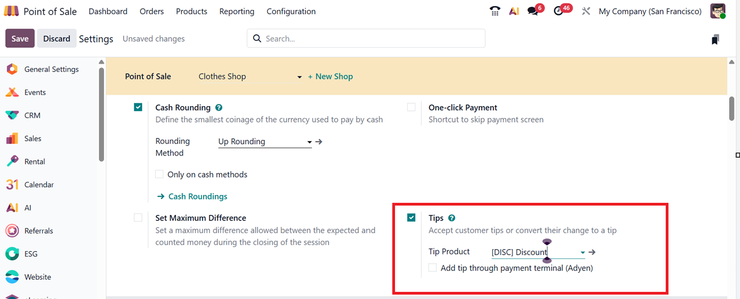Enable the One-click Payment checkbox

point(412,108)
